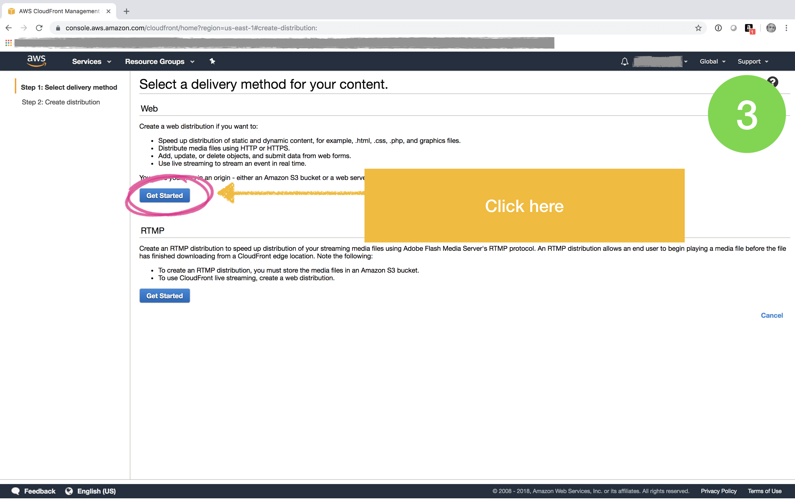795x503 pixels.
Task: Click the address bar URL
Action: pyautogui.click(x=191, y=28)
